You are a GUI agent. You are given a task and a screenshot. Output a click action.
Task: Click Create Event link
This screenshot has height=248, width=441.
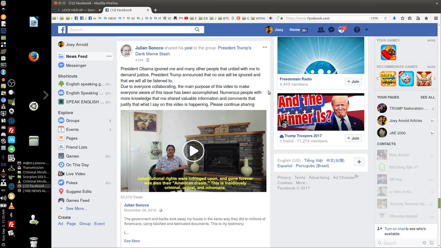(x=99, y=224)
